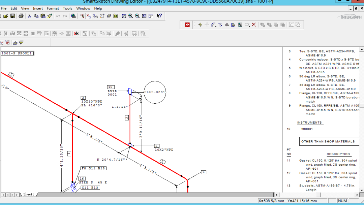364x205 pixels.
Task: Activate the What's This help pointer
Action: (x=159, y=16)
